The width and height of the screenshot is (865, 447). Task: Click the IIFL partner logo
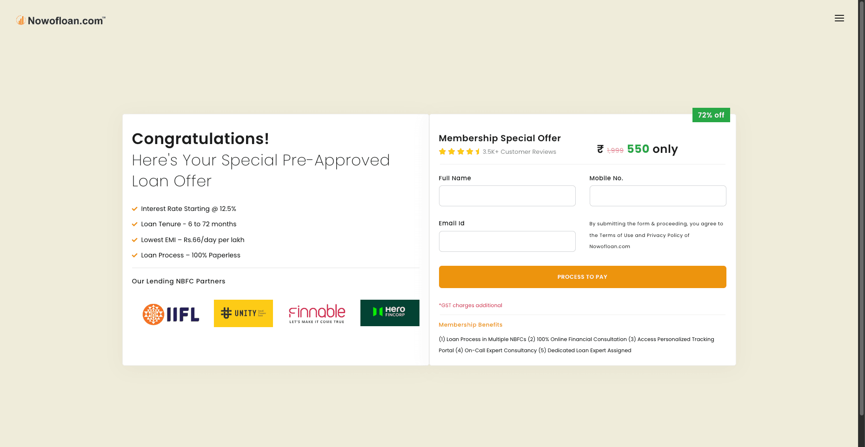click(171, 315)
